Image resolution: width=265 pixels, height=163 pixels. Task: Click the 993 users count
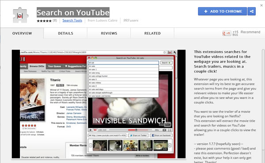[131, 20]
